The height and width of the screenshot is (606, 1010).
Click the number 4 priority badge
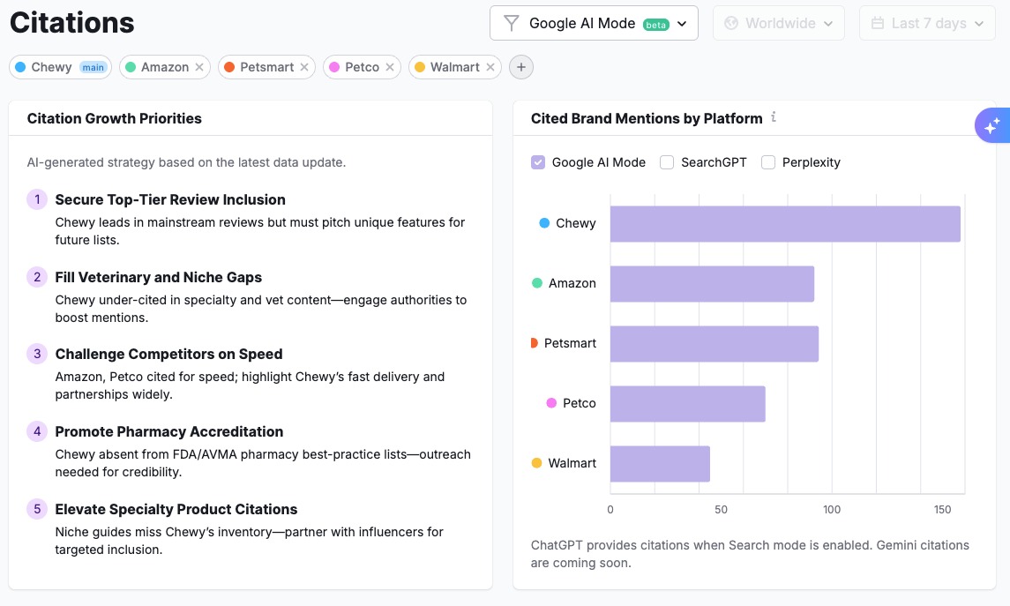(37, 431)
